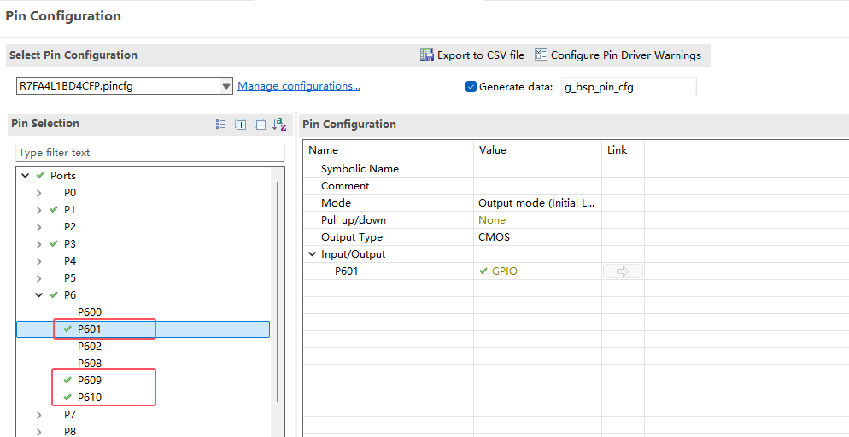
Task: Click the g_bsp_pin_cfg data name field
Action: tap(628, 86)
